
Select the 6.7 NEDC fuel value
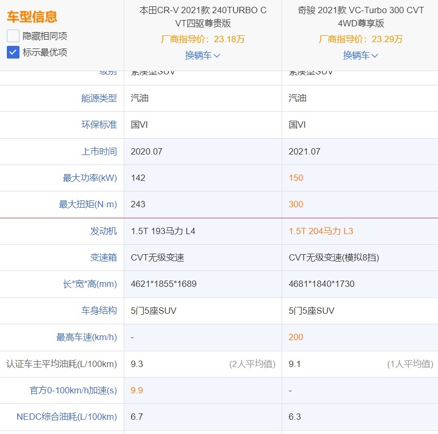[x=136, y=417]
